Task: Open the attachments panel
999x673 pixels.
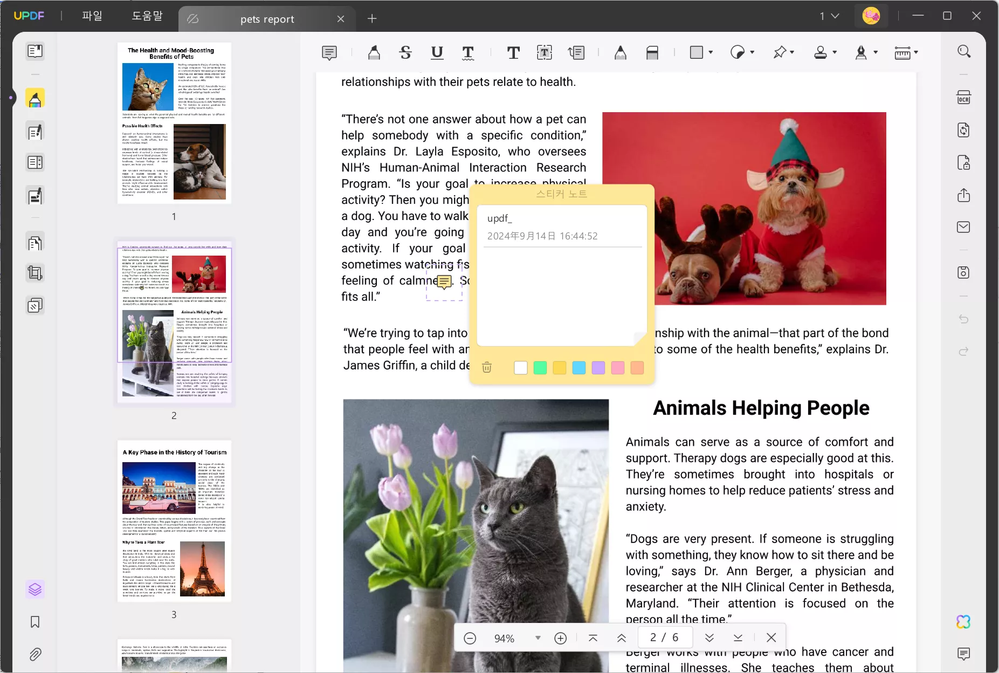Action: (x=35, y=654)
